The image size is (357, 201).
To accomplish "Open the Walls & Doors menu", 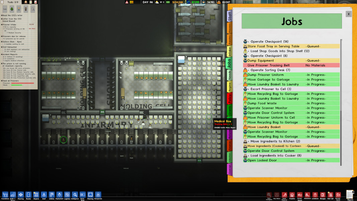I will point(13,195).
